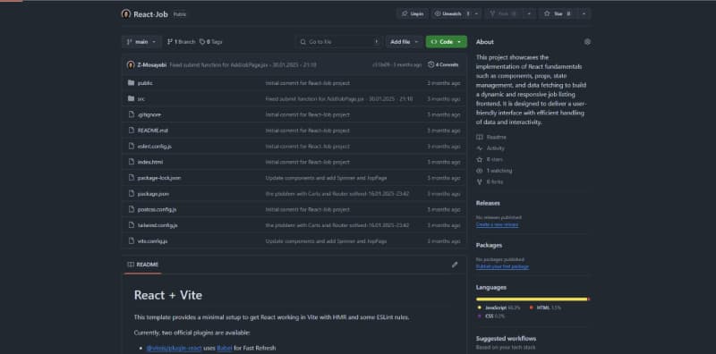This screenshot has height=354, width=716.
Task: Click the postcss.config.js file icon
Action: click(131, 209)
